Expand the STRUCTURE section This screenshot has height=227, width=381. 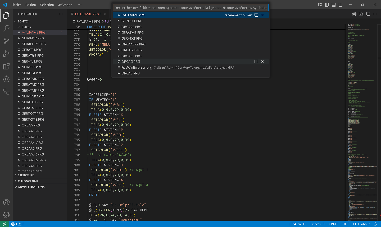26,175
